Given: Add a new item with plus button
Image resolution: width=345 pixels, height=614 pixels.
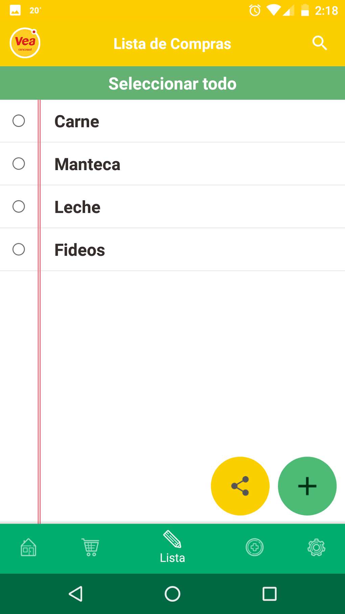Looking at the screenshot, I should [307, 486].
